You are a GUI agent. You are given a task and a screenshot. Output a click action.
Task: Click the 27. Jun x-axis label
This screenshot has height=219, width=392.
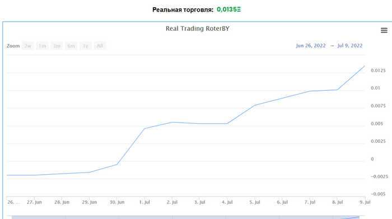point(34,202)
